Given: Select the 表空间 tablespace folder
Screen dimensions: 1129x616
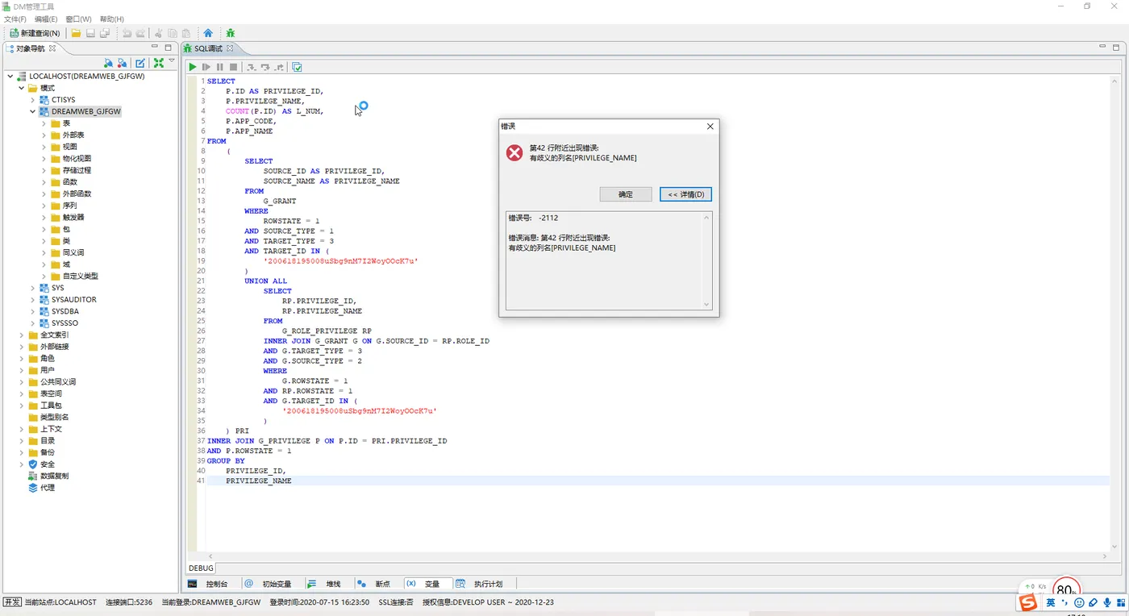Looking at the screenshot, I should (51, 393).
